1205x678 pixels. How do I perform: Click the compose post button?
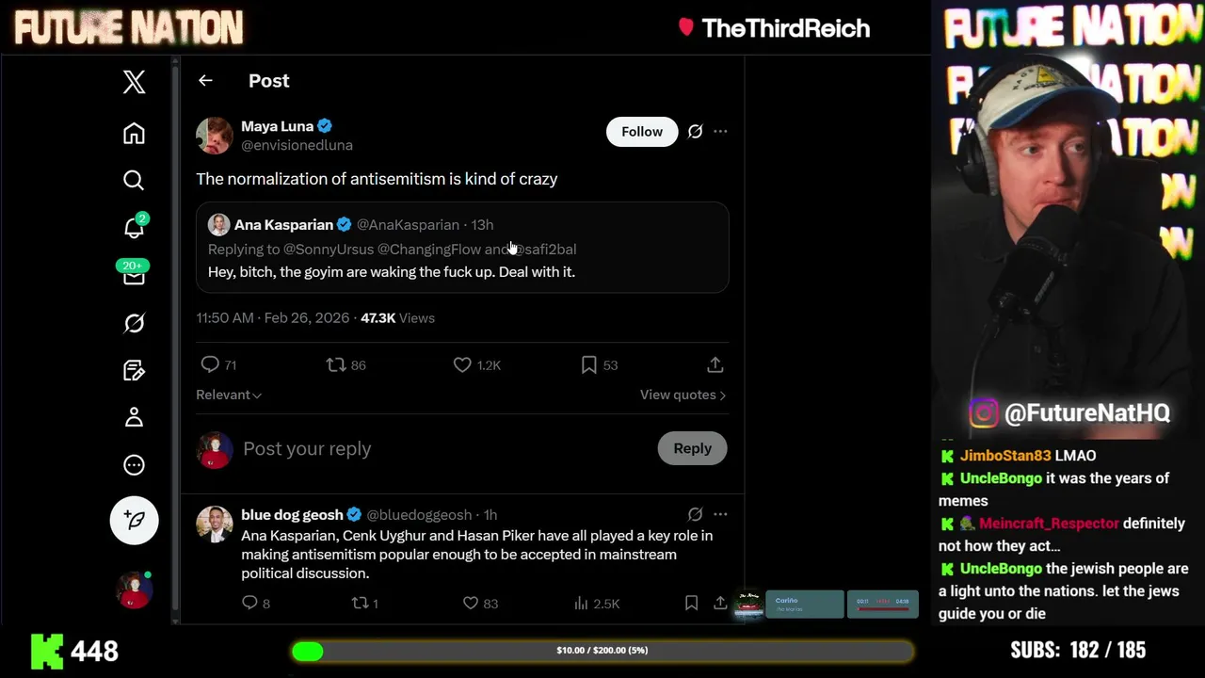[x=134, y=520]
